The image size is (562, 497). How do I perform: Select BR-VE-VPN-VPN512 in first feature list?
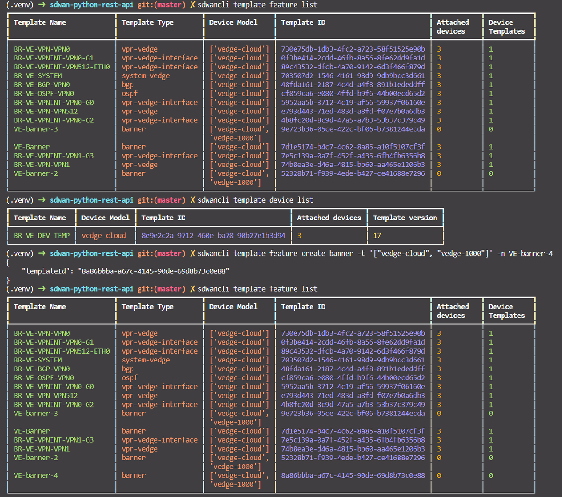46,111
